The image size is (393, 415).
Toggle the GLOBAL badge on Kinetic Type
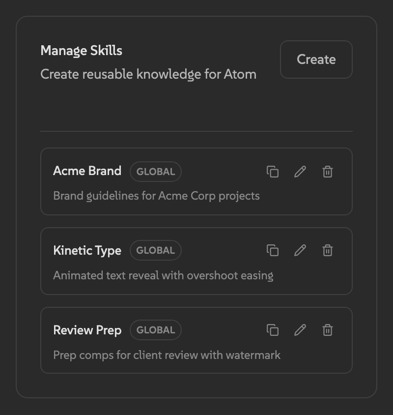[156, 250]
